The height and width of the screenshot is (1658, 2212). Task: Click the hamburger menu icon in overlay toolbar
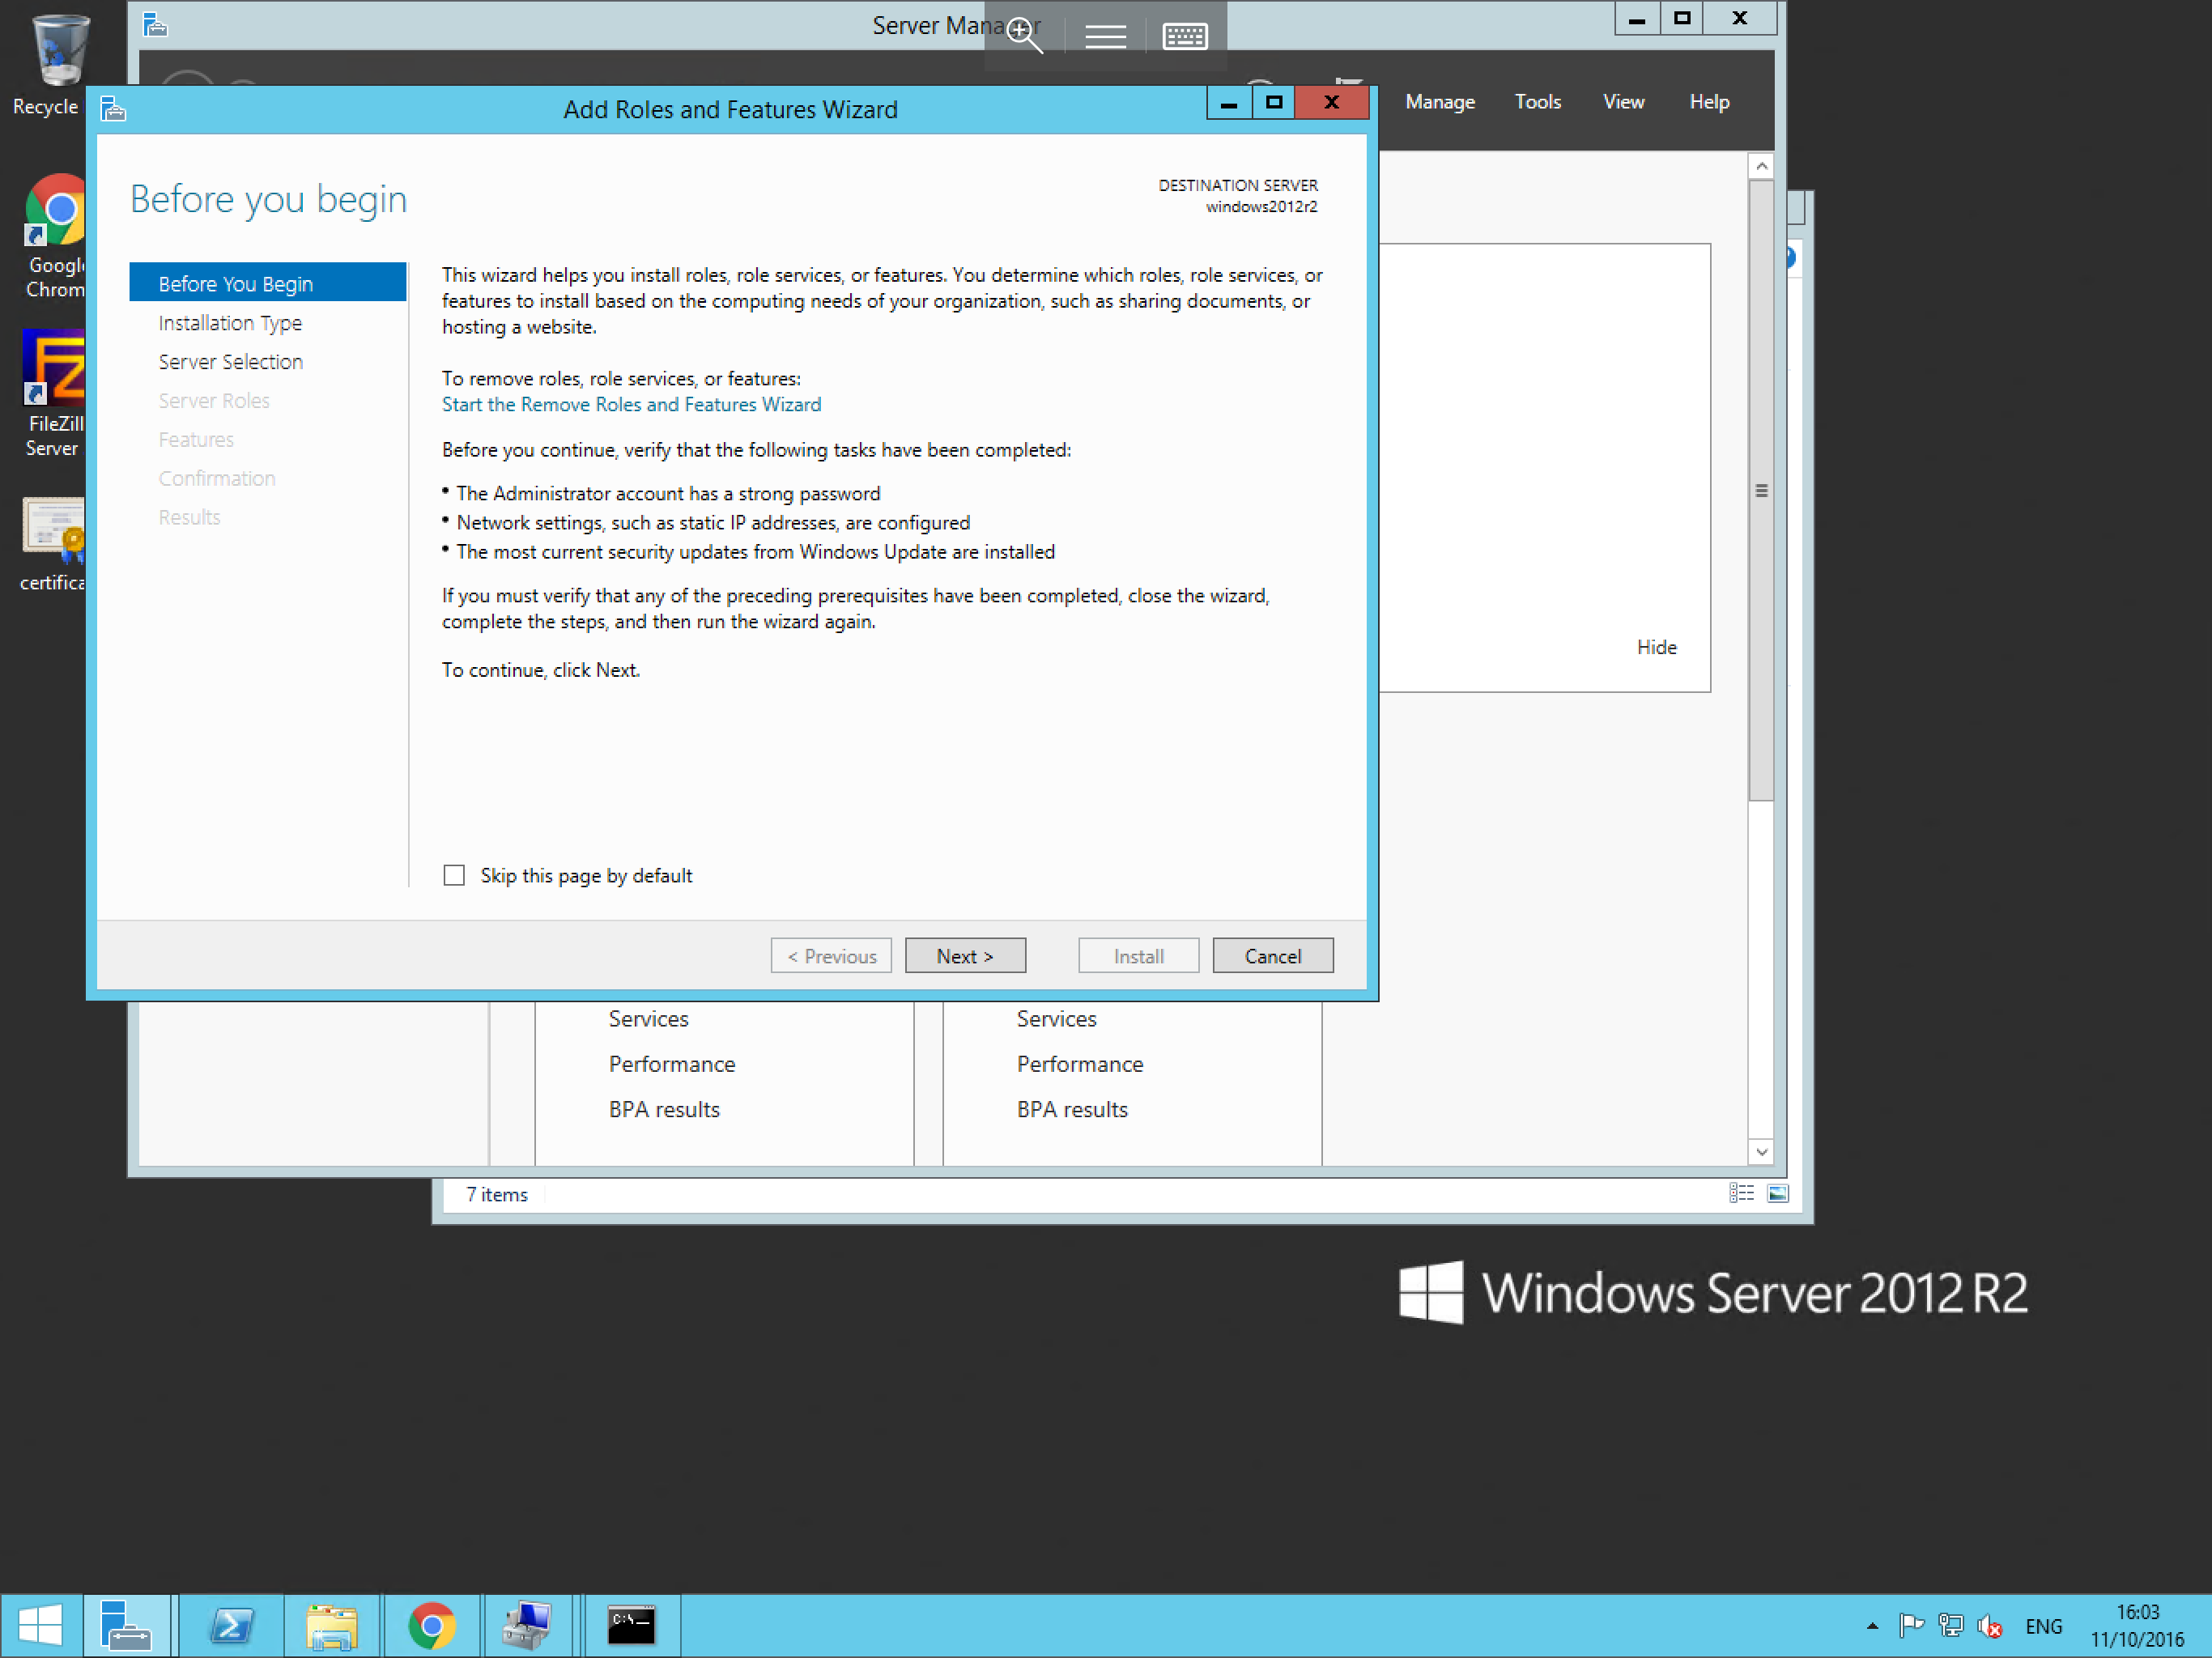pos(1105,36)
